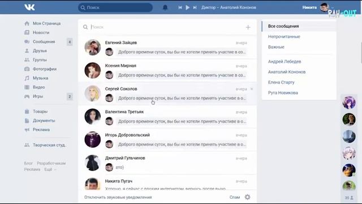Open chat with Евгений Зайцев
This screenshot has height=204, width=362.
[x=167, y=47]
